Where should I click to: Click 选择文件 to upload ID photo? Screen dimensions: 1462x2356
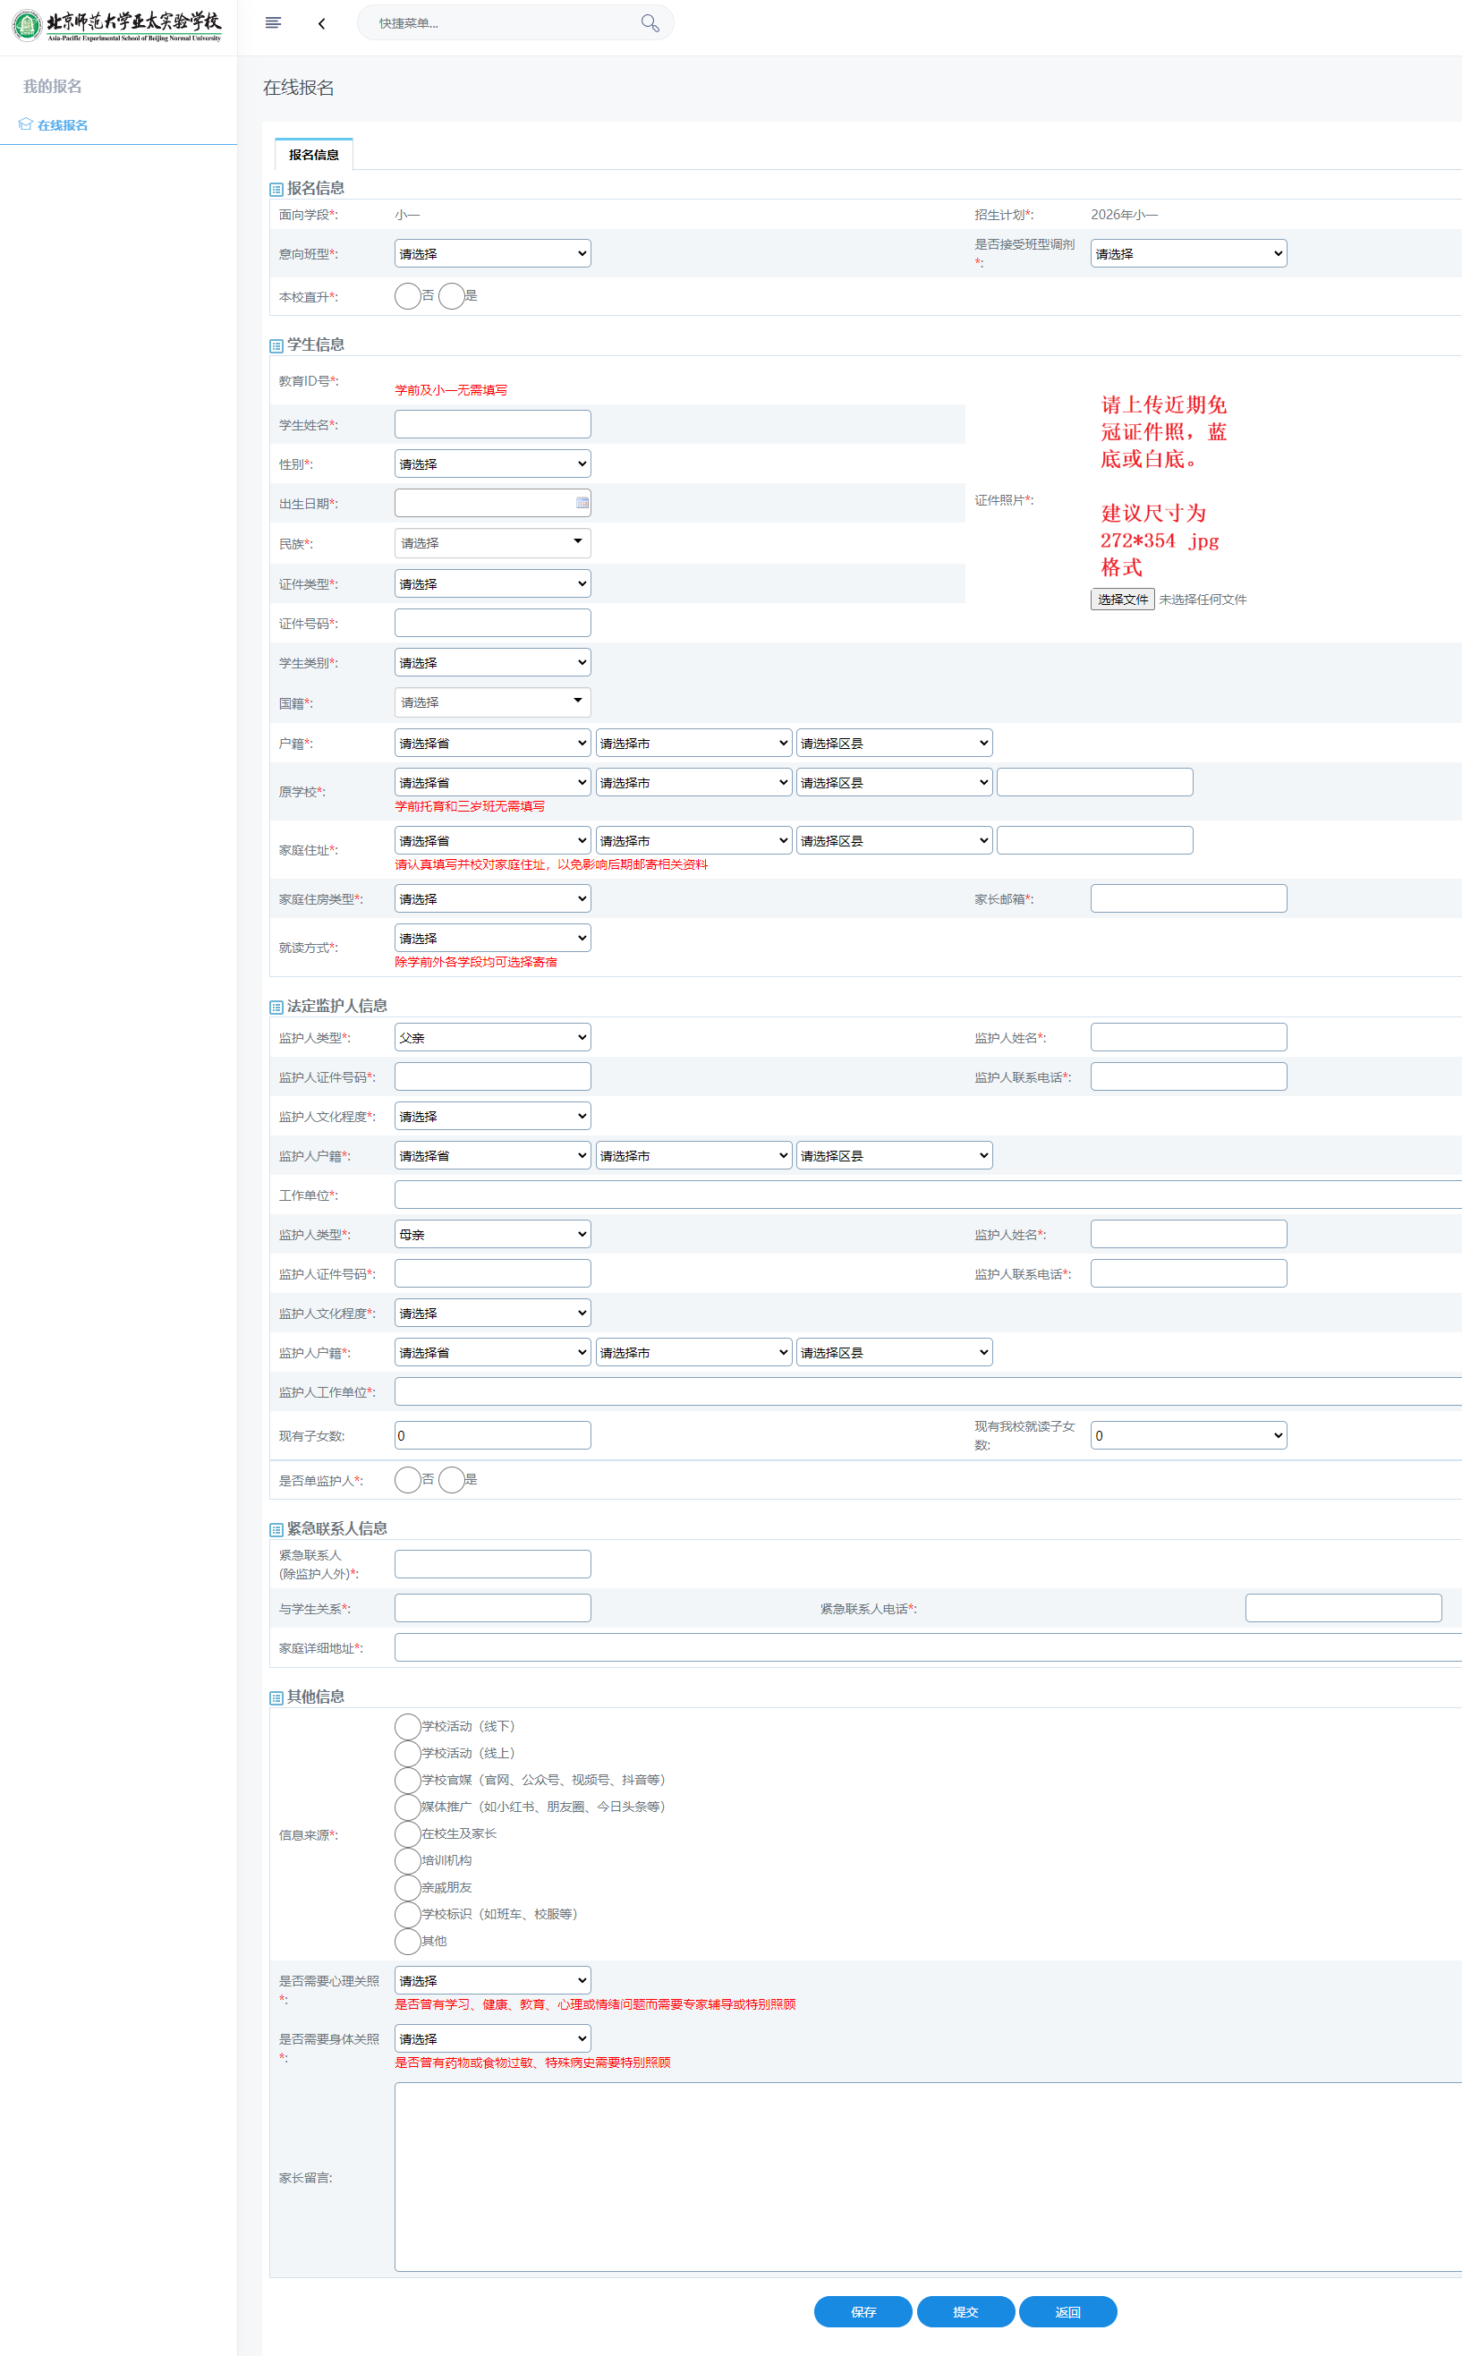(1122, 600)
